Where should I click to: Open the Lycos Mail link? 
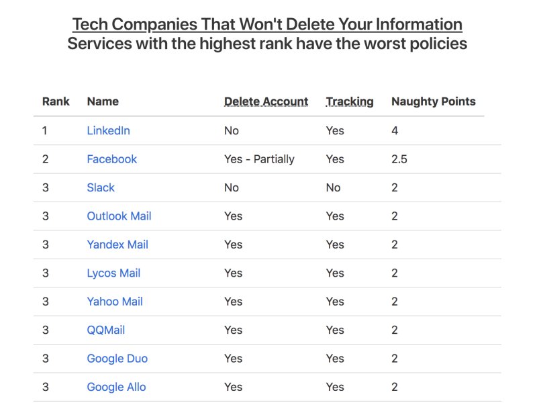point(113,273)
